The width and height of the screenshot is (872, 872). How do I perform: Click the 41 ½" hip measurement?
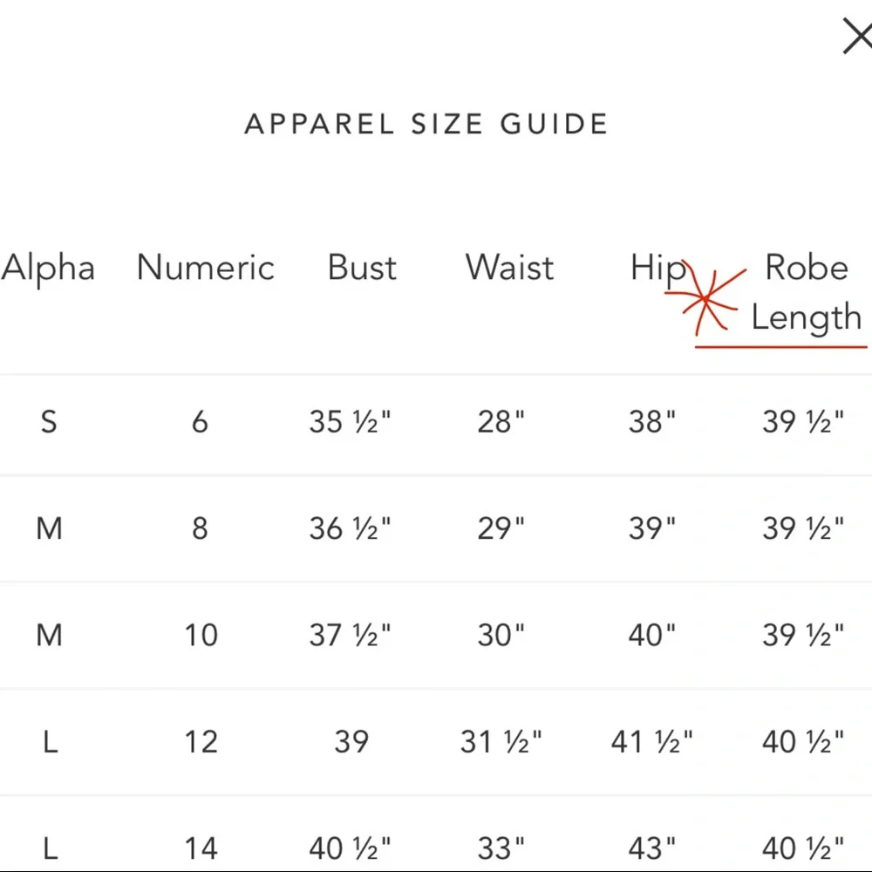pyautogui.click(x=652, y=742)
